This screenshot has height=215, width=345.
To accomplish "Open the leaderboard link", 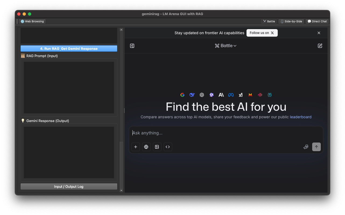I will tap(301, 117).
